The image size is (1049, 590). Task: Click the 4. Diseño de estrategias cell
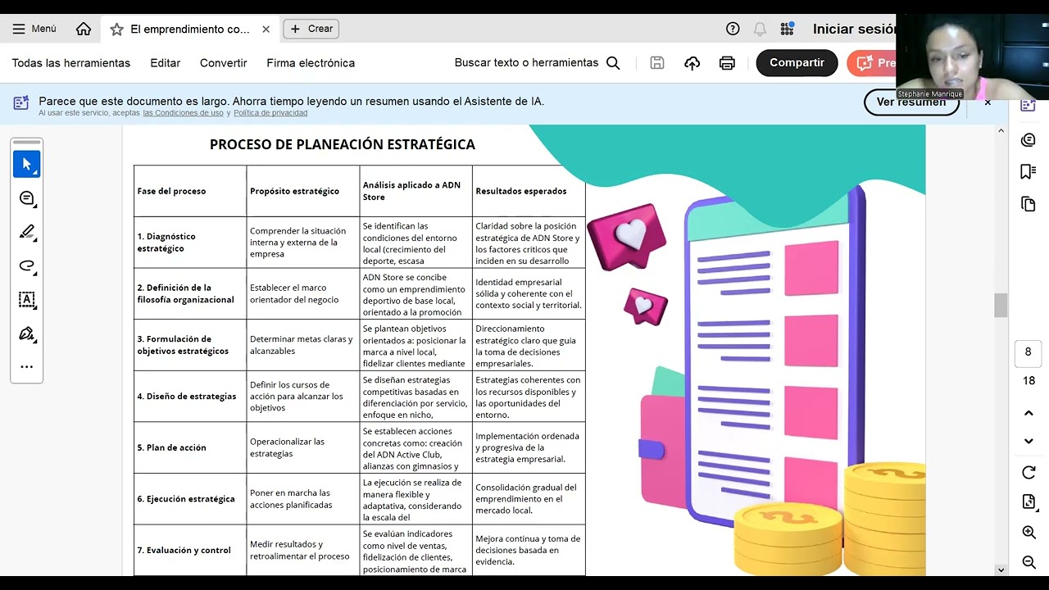point(190,397)
